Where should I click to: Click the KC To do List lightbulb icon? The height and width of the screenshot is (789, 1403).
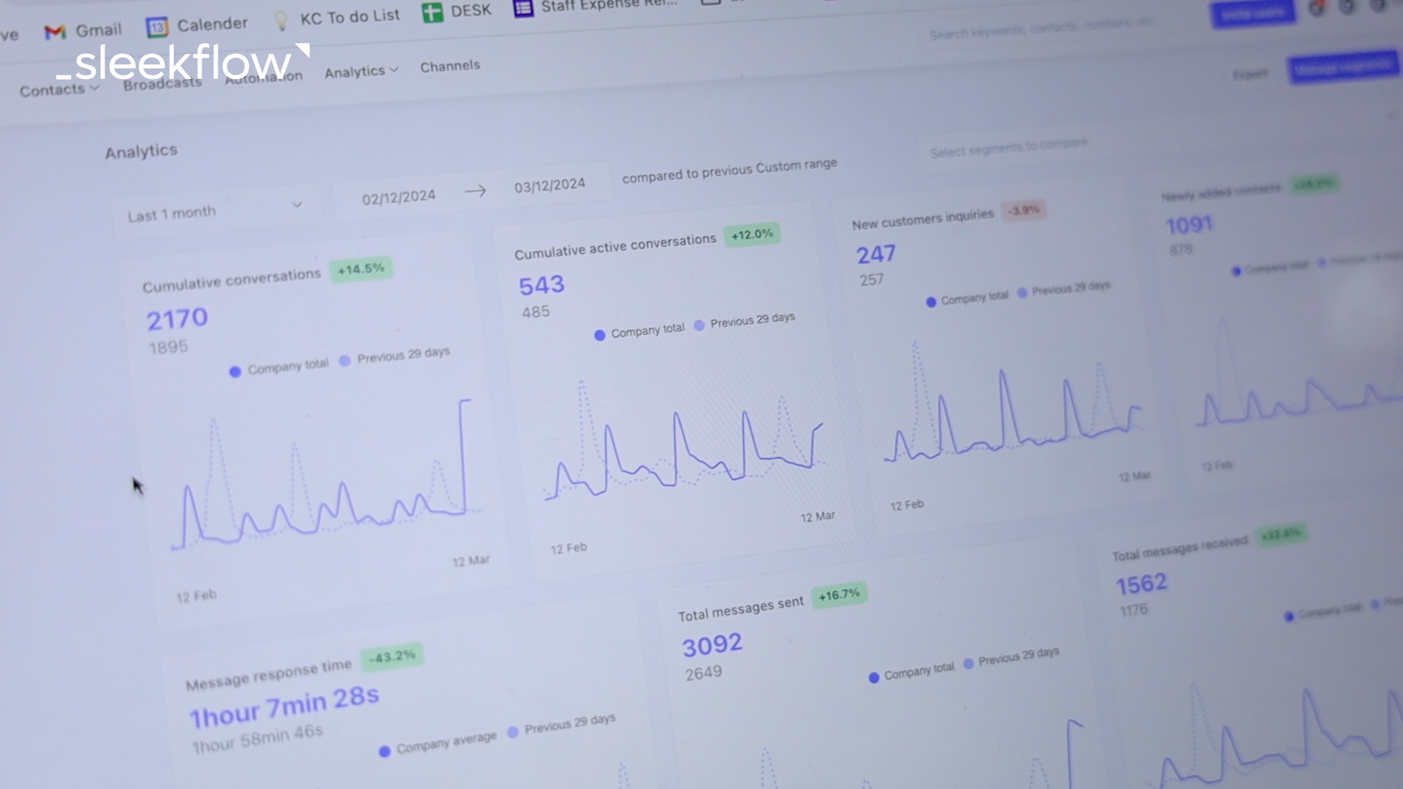[281, 21]
